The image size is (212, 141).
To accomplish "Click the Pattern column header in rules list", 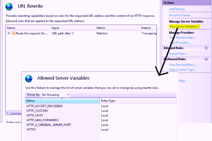I will click(x=146, y=28).
